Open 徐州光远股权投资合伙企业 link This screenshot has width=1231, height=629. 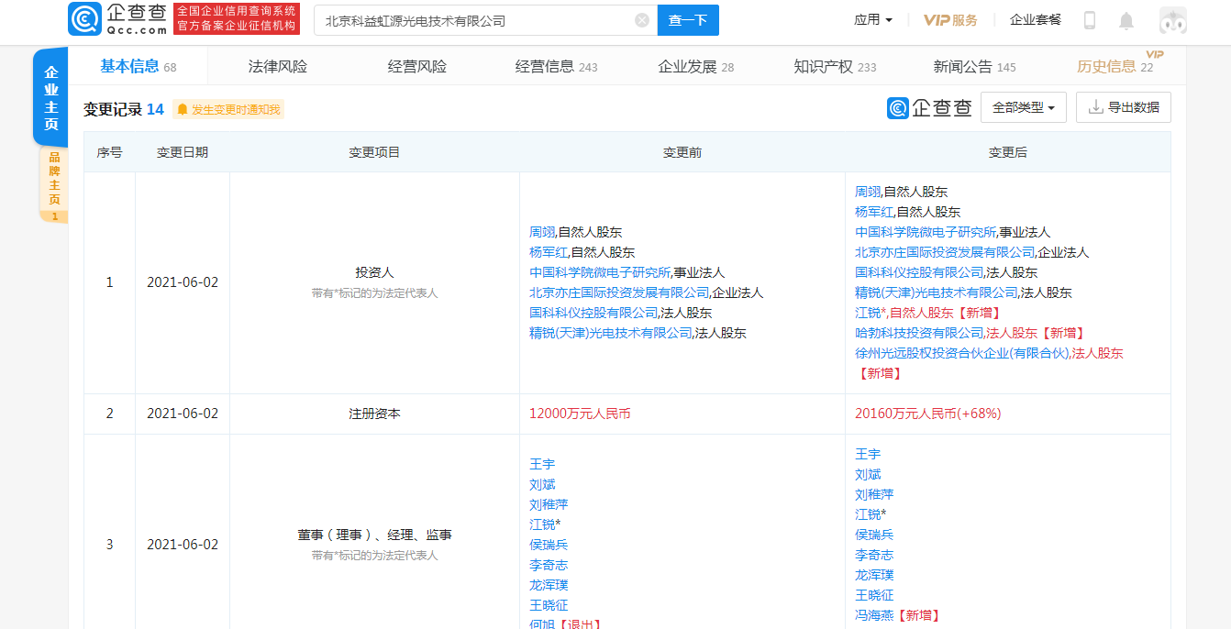[962, 353]
